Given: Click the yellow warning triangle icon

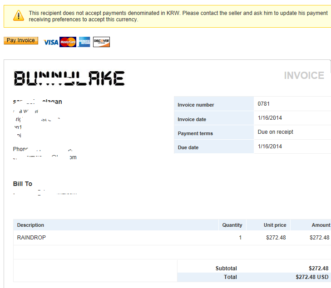Looking at the screenshot, I should point(19,16).
